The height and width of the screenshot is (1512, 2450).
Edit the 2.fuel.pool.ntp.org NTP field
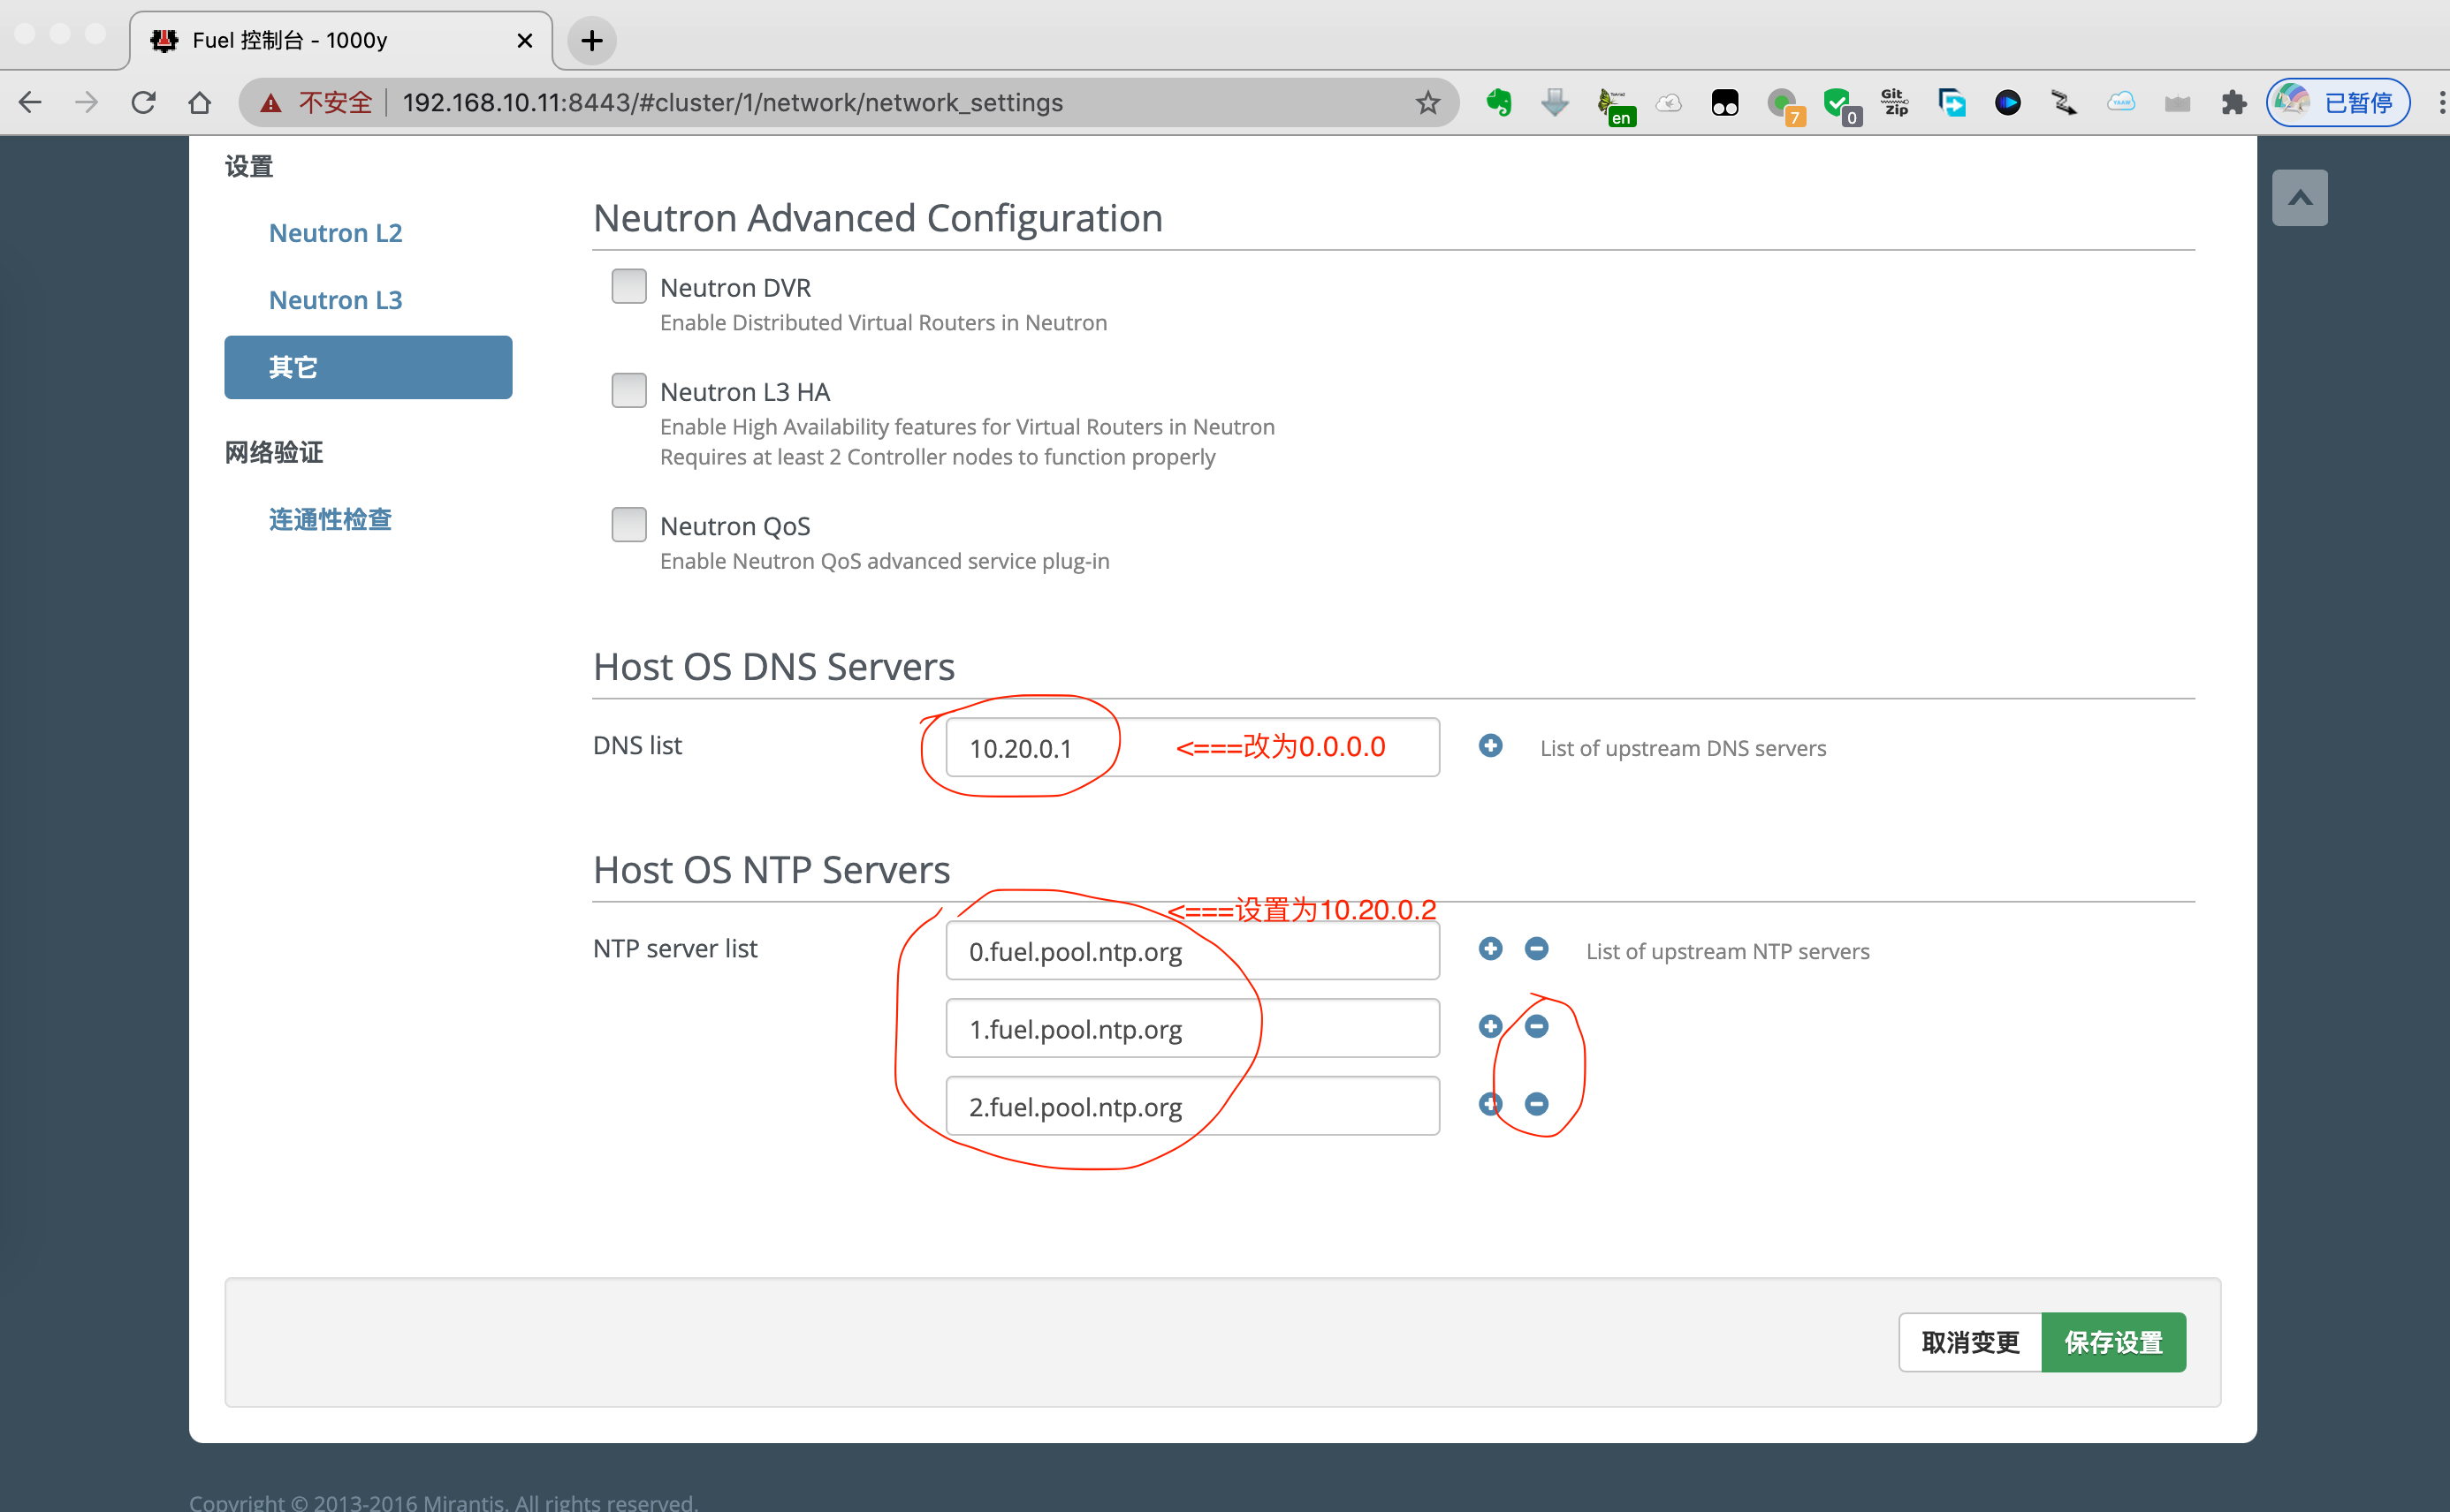coord(1192,1106)
